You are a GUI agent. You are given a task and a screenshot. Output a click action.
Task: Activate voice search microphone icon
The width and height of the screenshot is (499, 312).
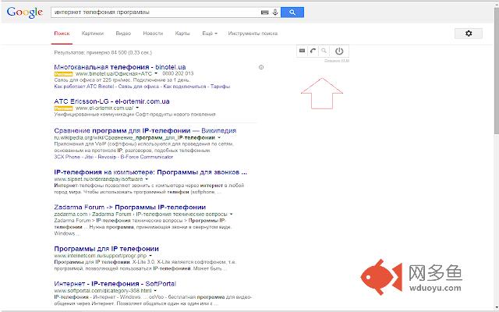pos(275,12)
